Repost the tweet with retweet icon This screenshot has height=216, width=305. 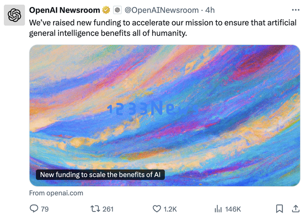click(x=95, y=209)
